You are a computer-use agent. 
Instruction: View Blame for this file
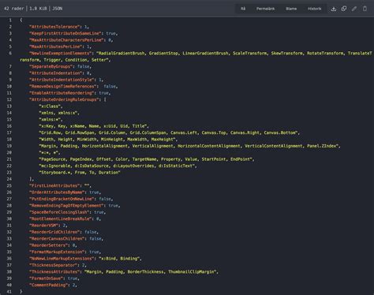[291, 9]
